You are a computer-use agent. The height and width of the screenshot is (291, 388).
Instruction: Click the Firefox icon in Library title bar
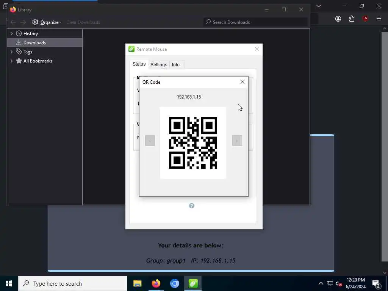coord(13,9)
